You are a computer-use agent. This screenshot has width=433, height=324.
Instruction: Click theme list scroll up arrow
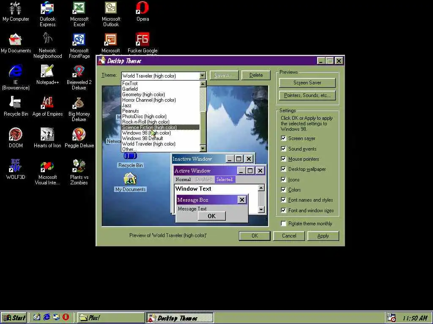pos(203,84)
